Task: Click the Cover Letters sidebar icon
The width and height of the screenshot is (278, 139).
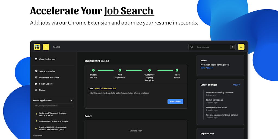Action: point(36,84)
